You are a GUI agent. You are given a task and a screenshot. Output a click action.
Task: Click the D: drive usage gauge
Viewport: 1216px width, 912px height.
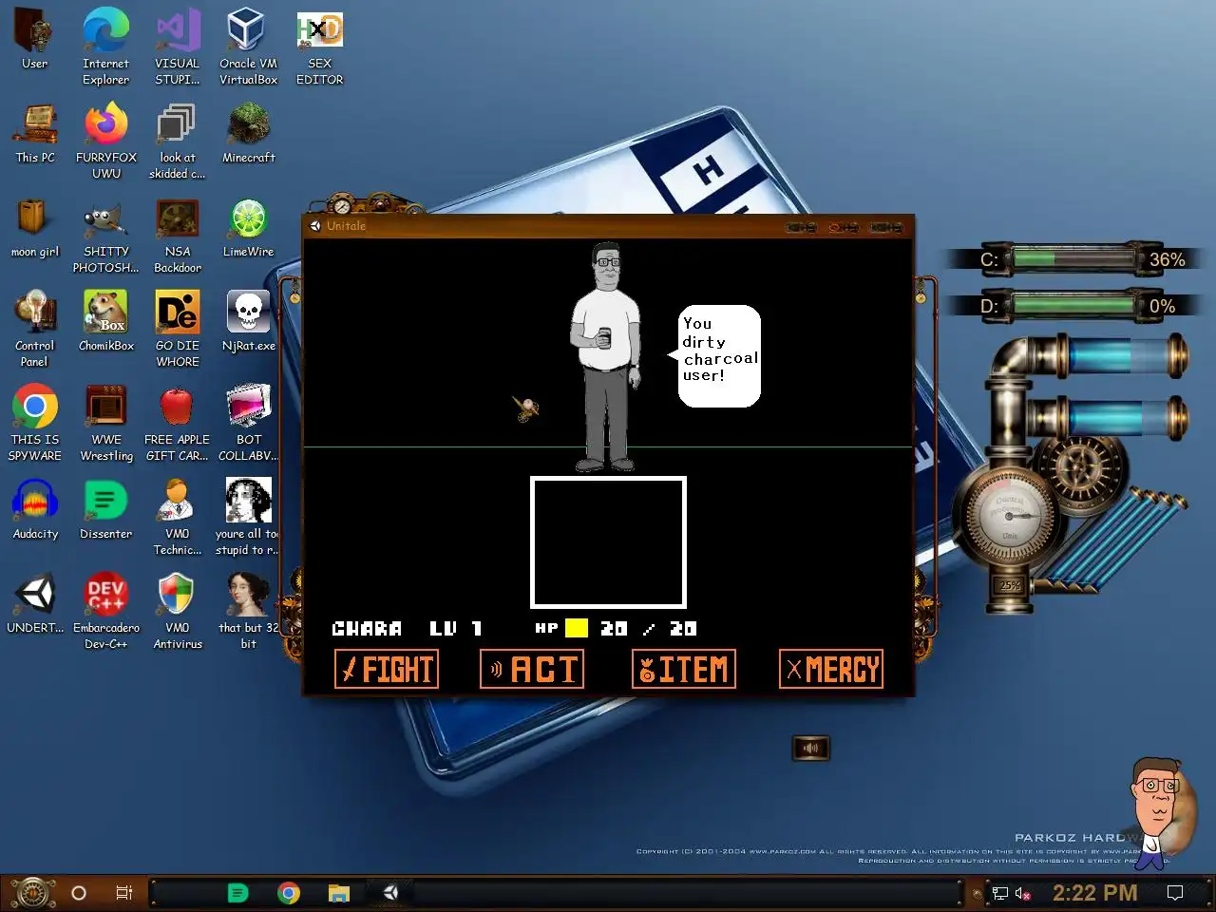[1073, 305]
